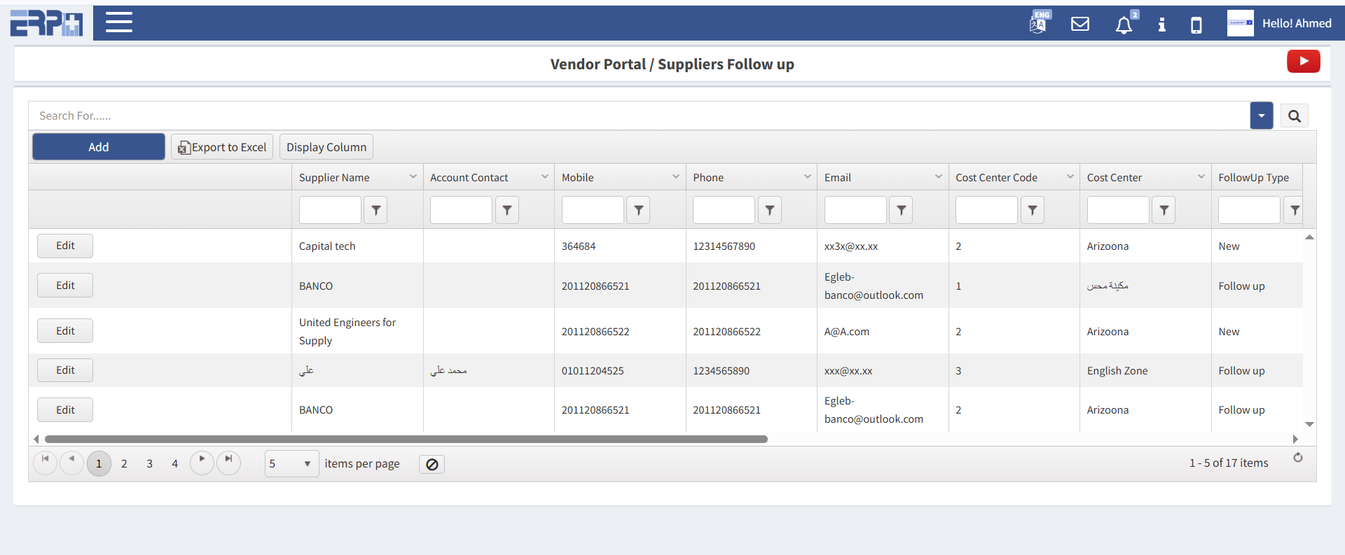Click the info icon in header
This screenshot has height=555, width=1345.
click(x=1161, y=24)
